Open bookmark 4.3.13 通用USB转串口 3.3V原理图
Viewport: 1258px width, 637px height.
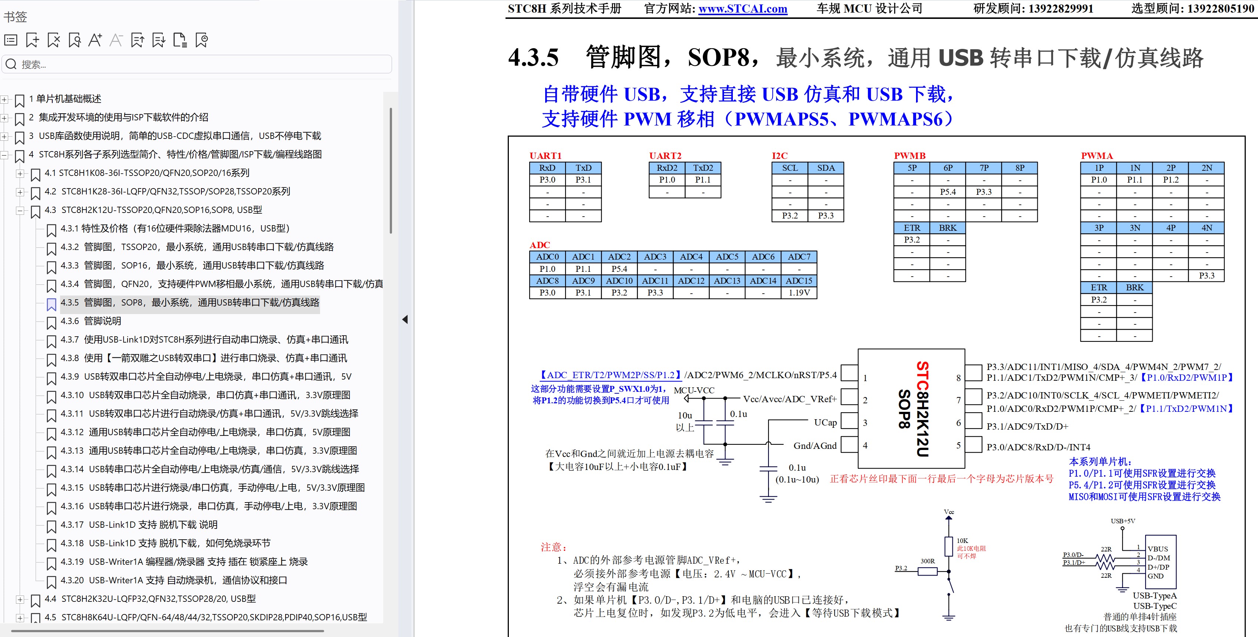[208, 451]
